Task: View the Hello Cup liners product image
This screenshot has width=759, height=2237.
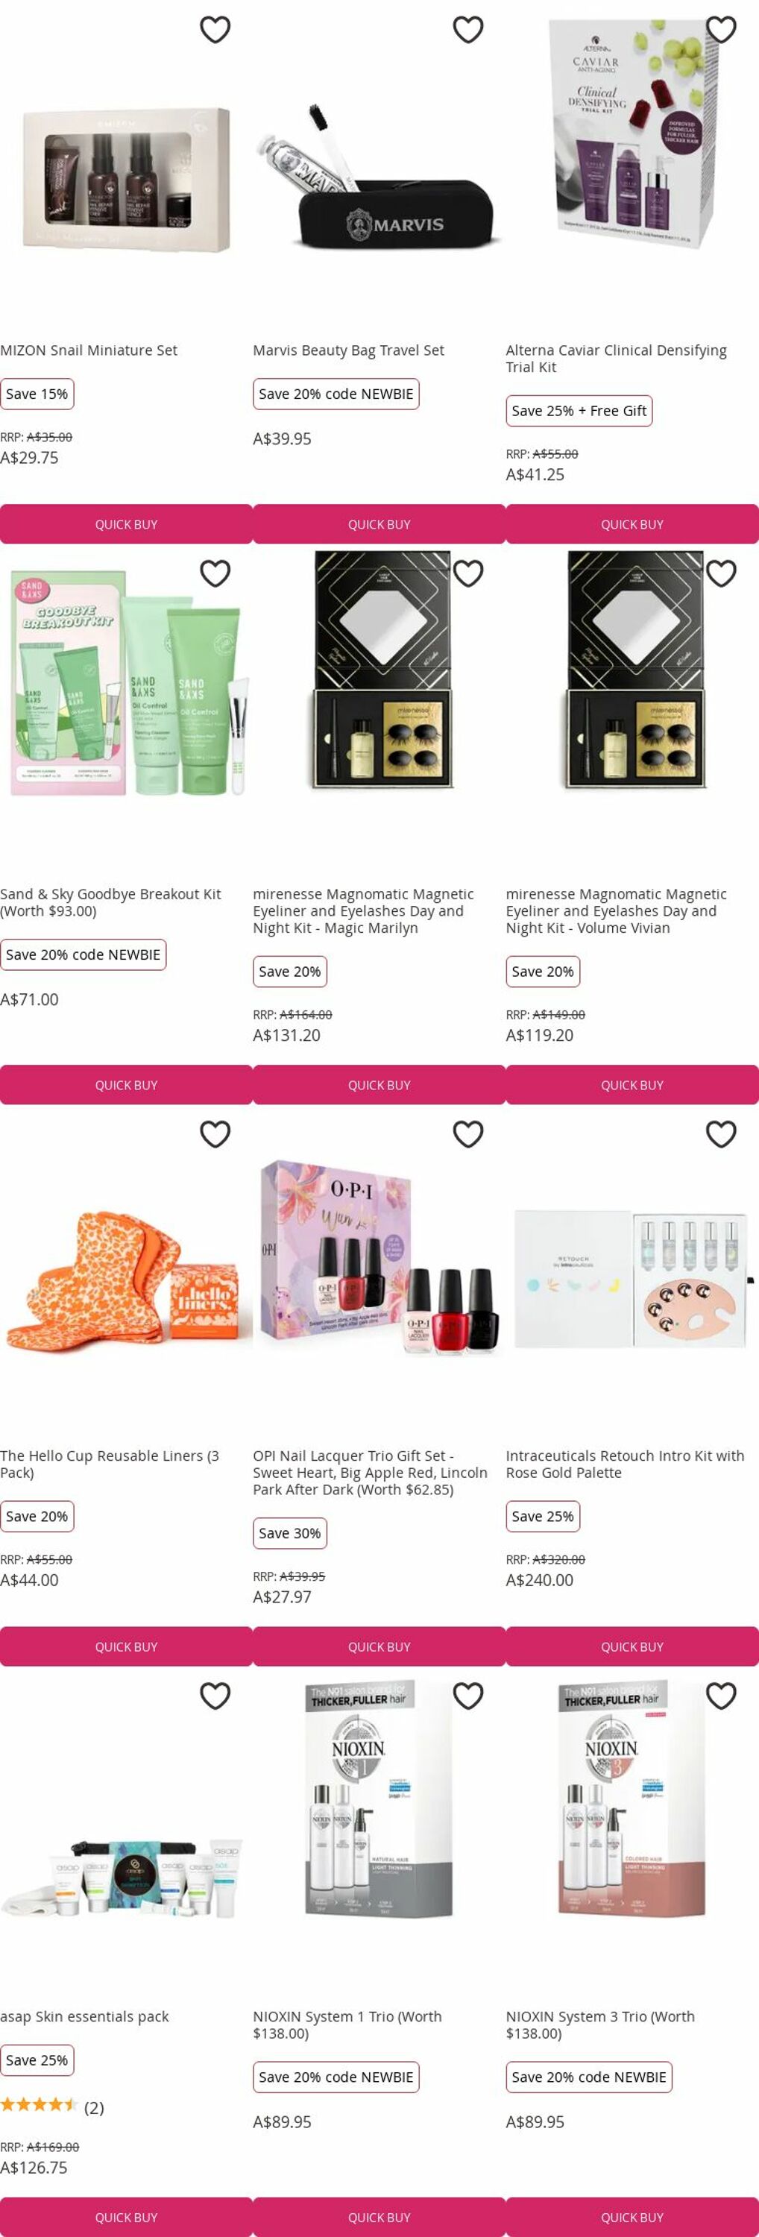Action: [x=126, y=1277]
